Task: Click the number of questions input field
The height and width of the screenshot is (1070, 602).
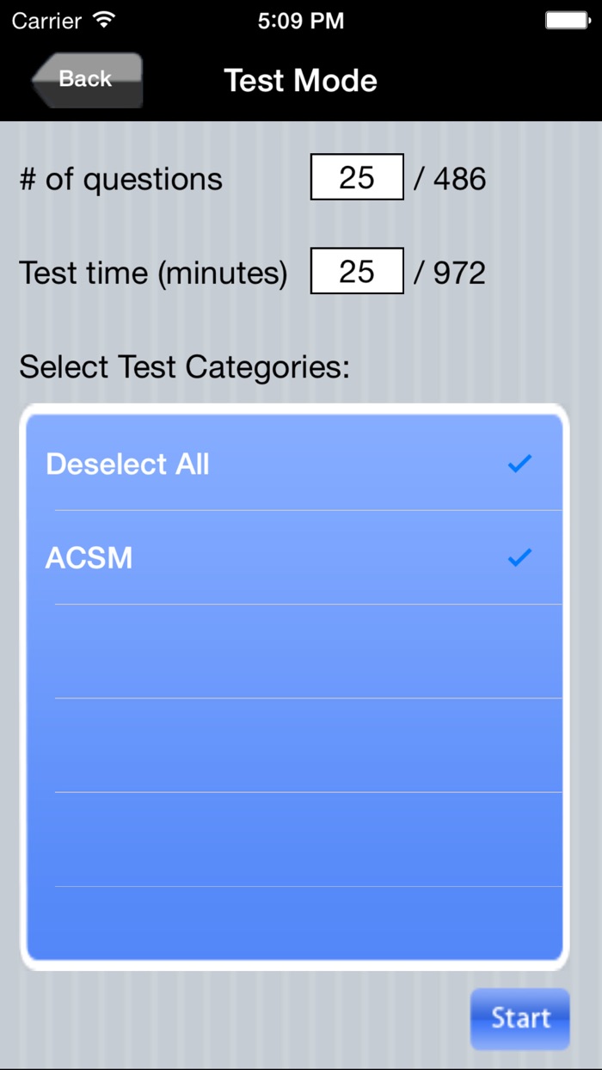Action: (x=356, y=177)
